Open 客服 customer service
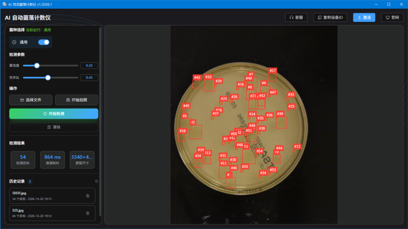This screenshot has height=229, width=408. coord(296,17)
